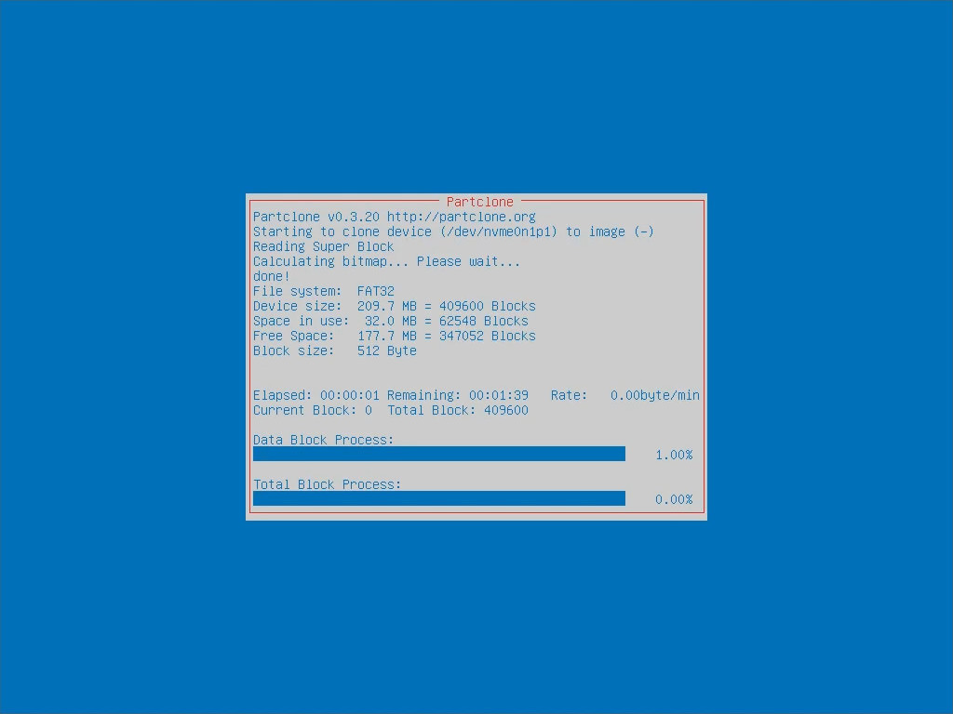Click the Total Block Process progress bar
The width and height of the screenshot is (953, 714).
click(x=438, y=498)
